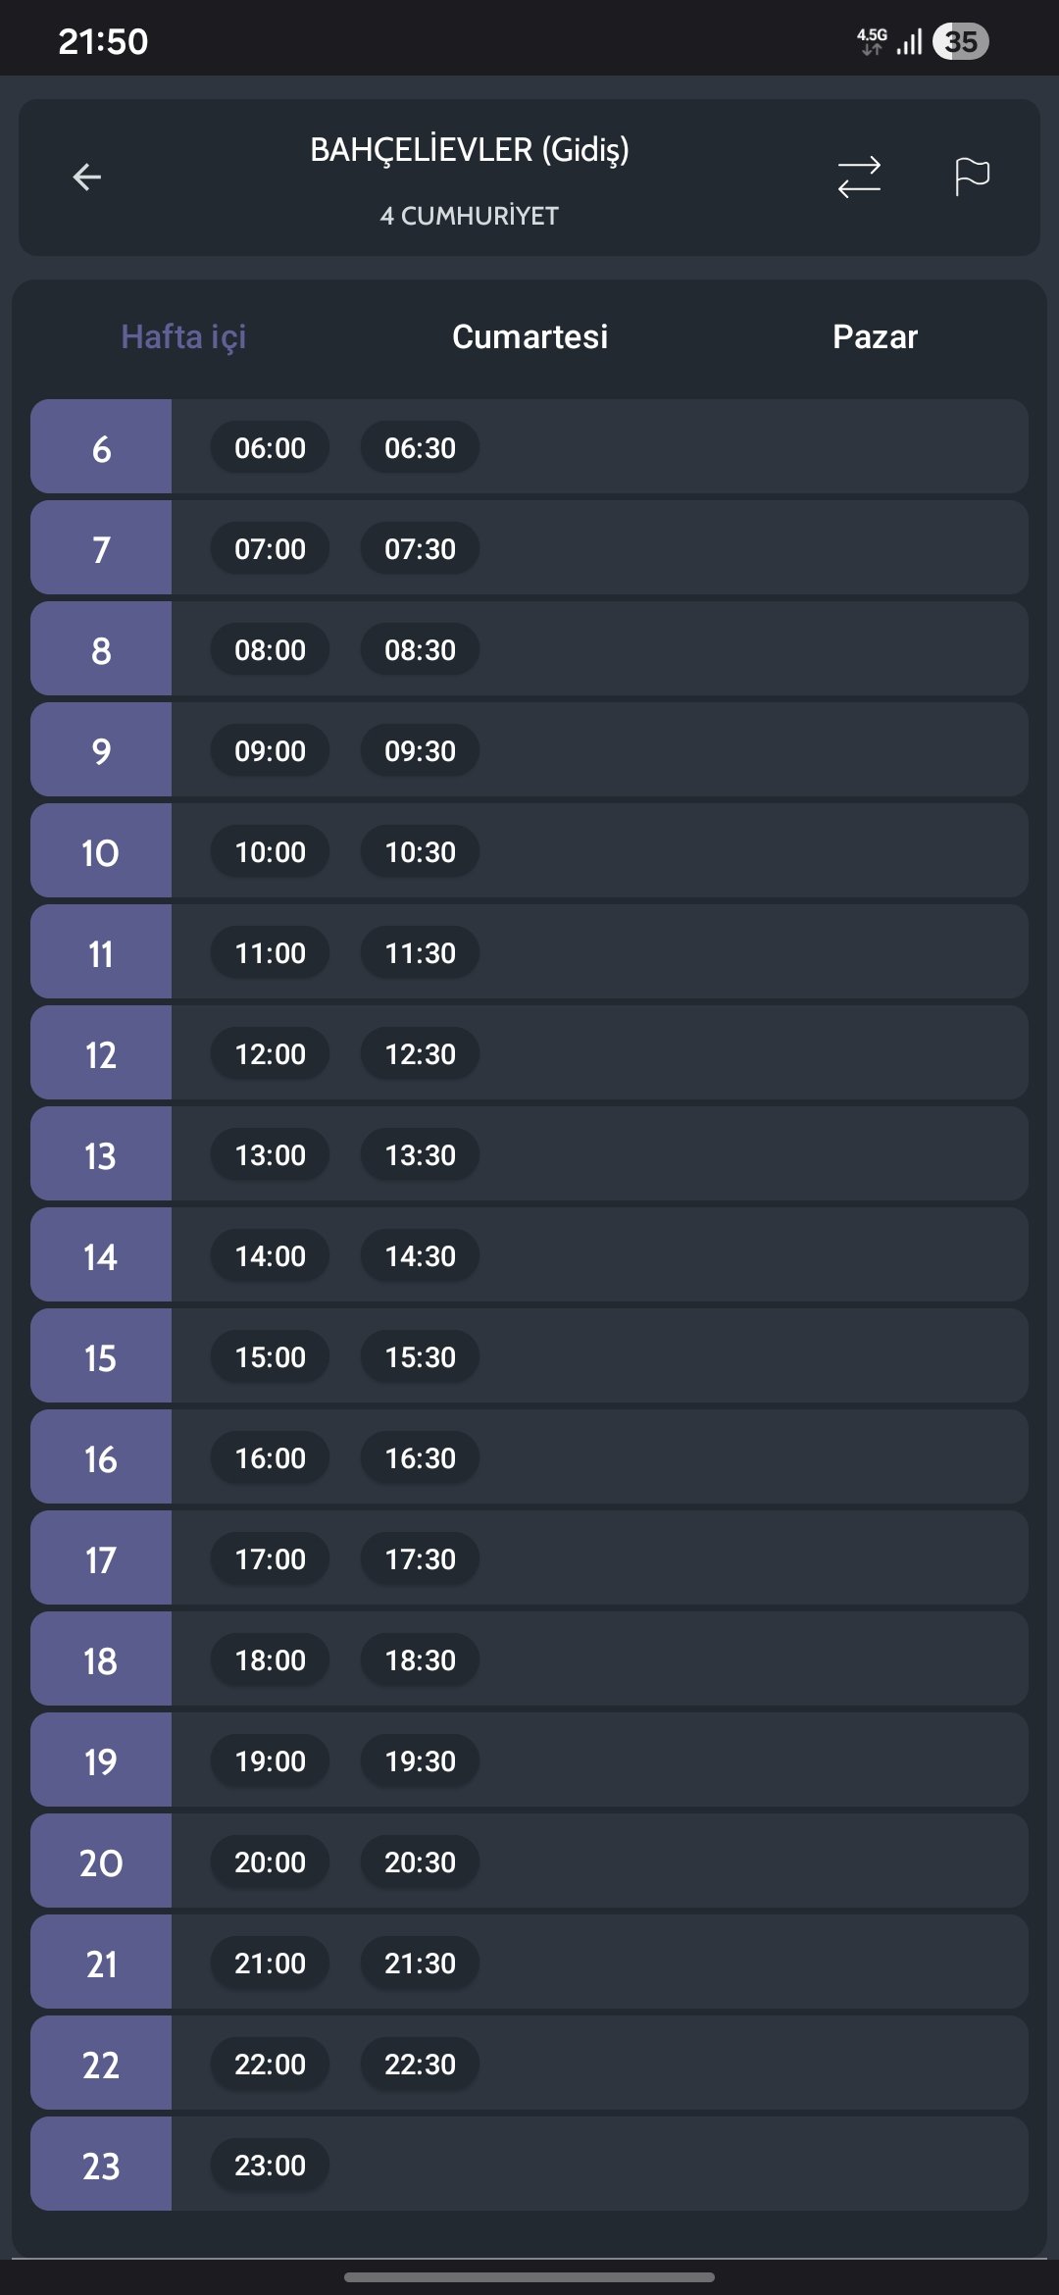Tap the BAHÇELİEVLER (Gidiş) route title
Image resolution: width=1059 pixels, height=2295 pixels.
pyautogui.click(x=470, y=150)
